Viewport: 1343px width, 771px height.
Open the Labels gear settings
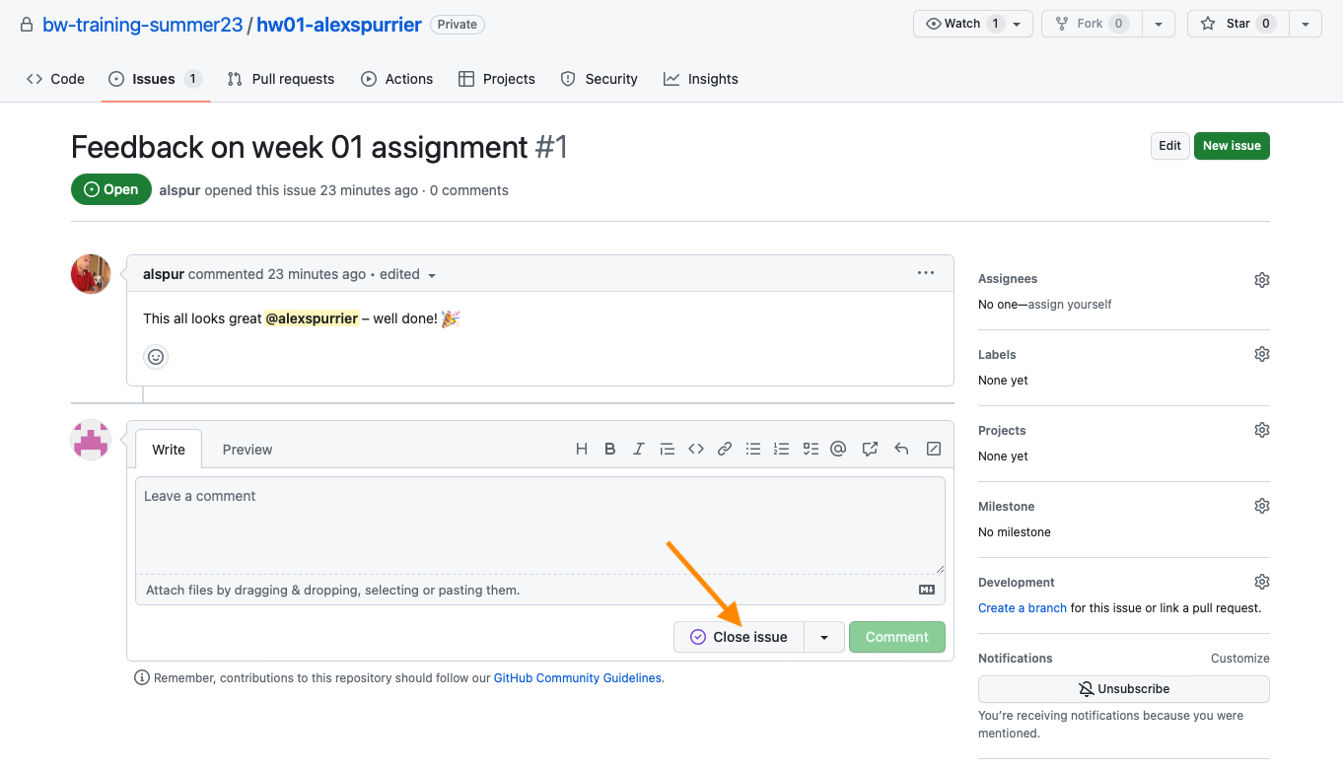[x=1261, y=354]
